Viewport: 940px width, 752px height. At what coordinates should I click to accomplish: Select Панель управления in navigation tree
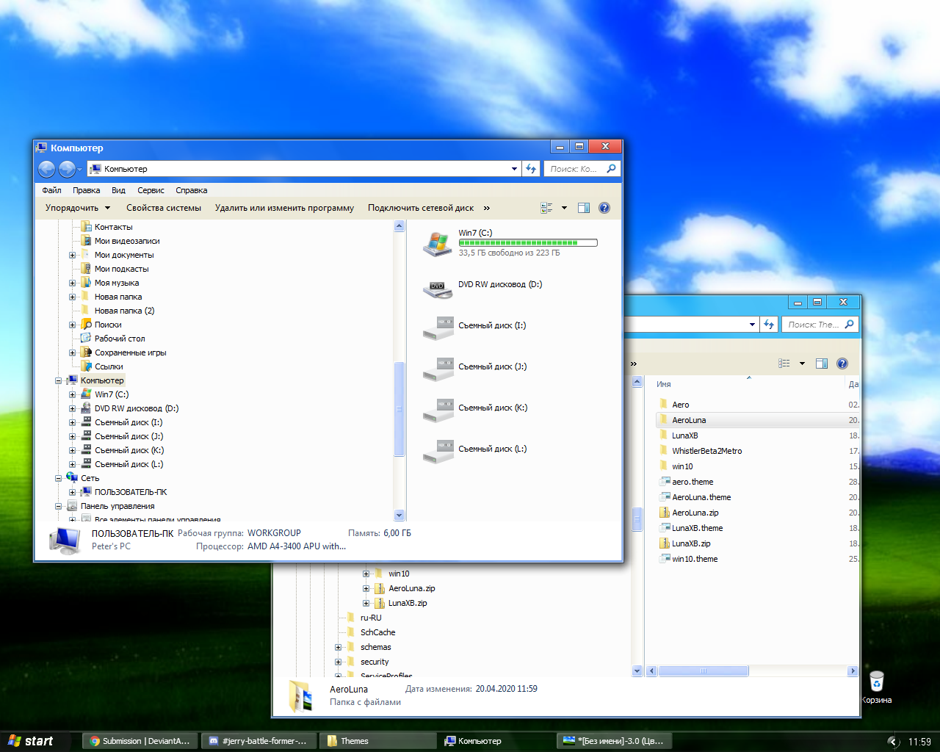tap(117, 506)
